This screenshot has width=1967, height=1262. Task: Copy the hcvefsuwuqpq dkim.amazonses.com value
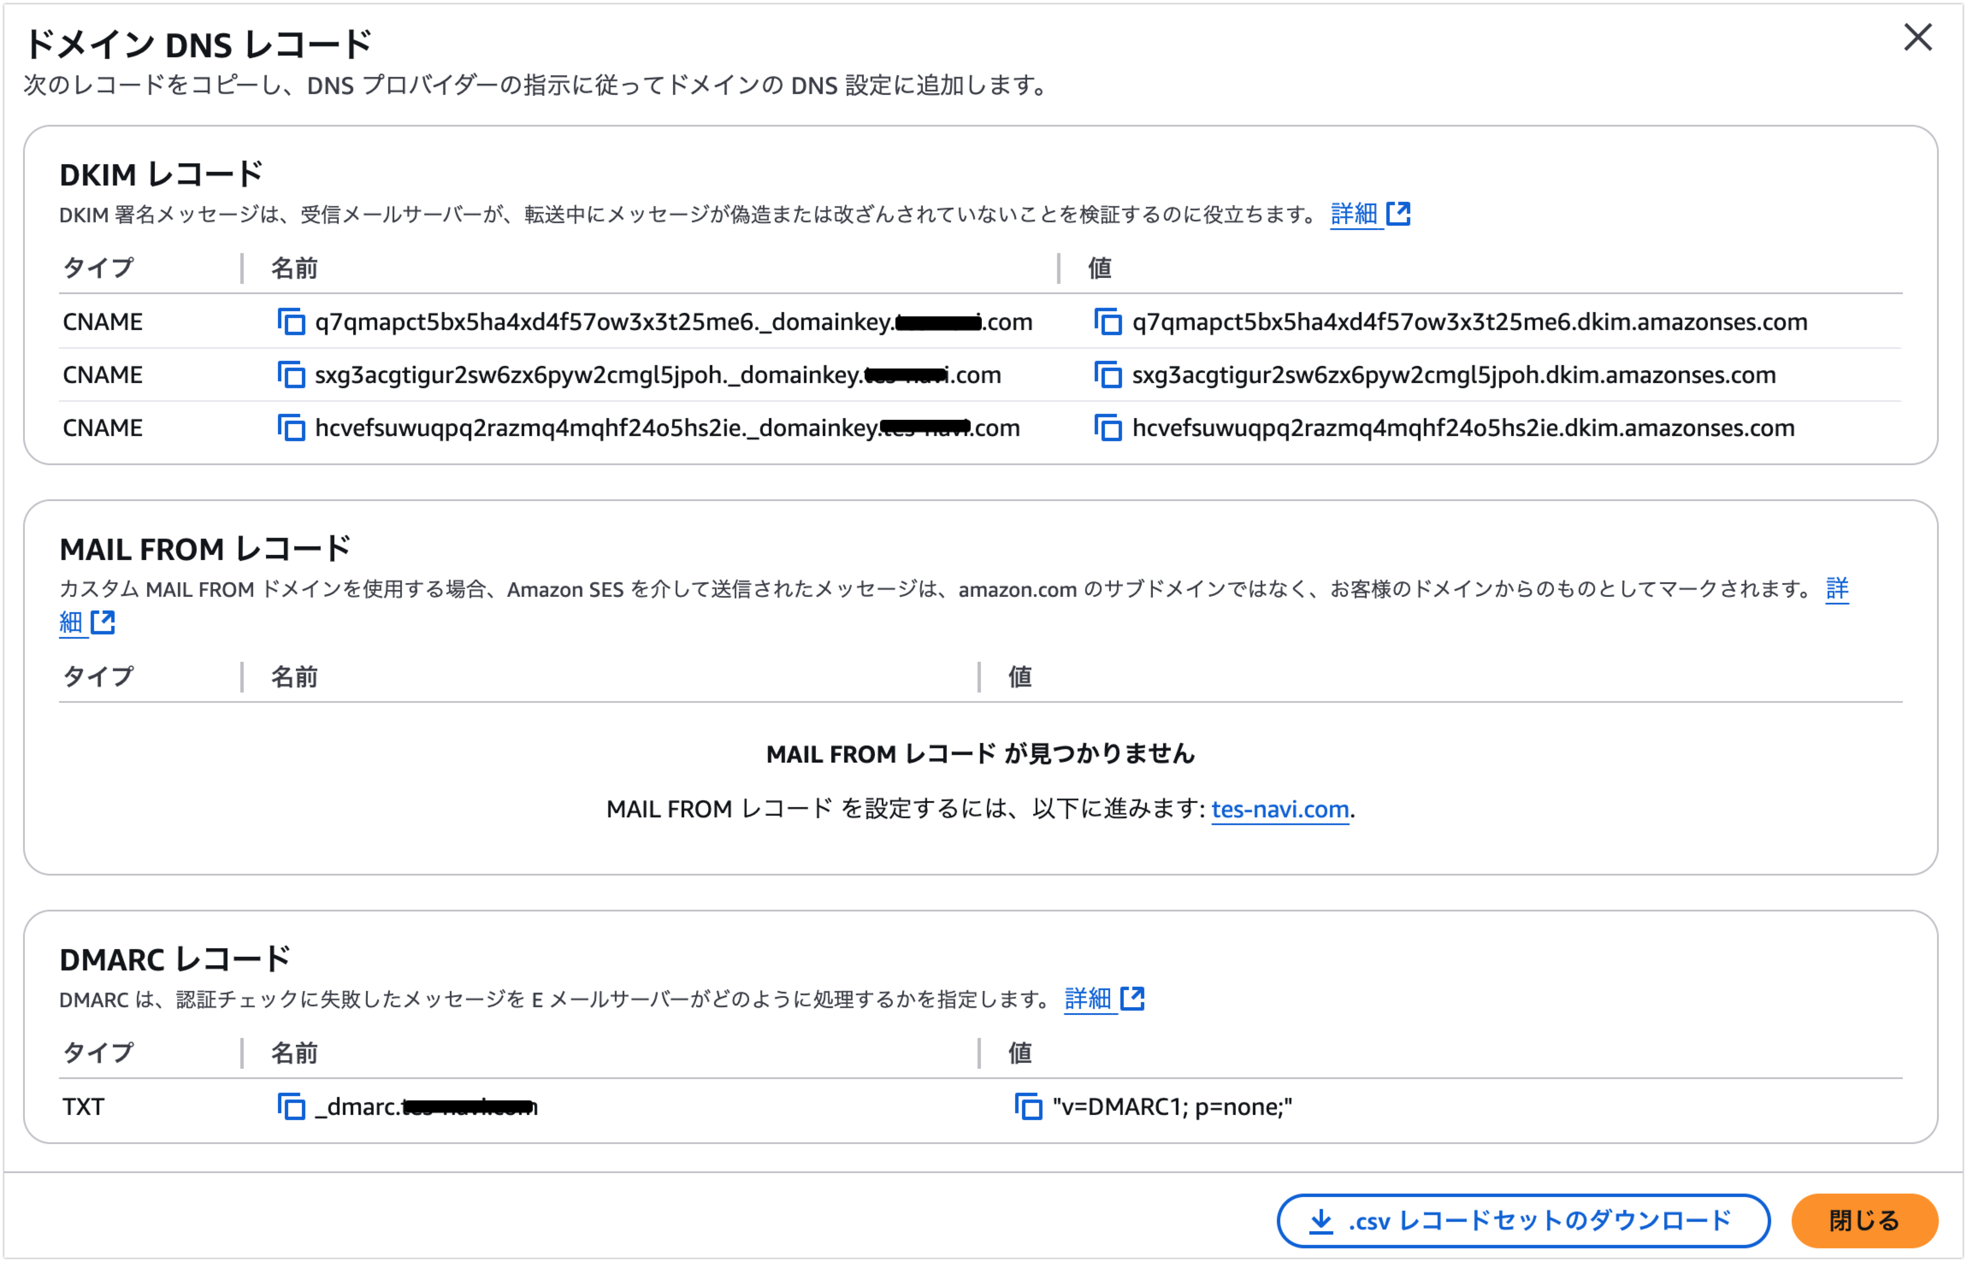[1108, 428]
